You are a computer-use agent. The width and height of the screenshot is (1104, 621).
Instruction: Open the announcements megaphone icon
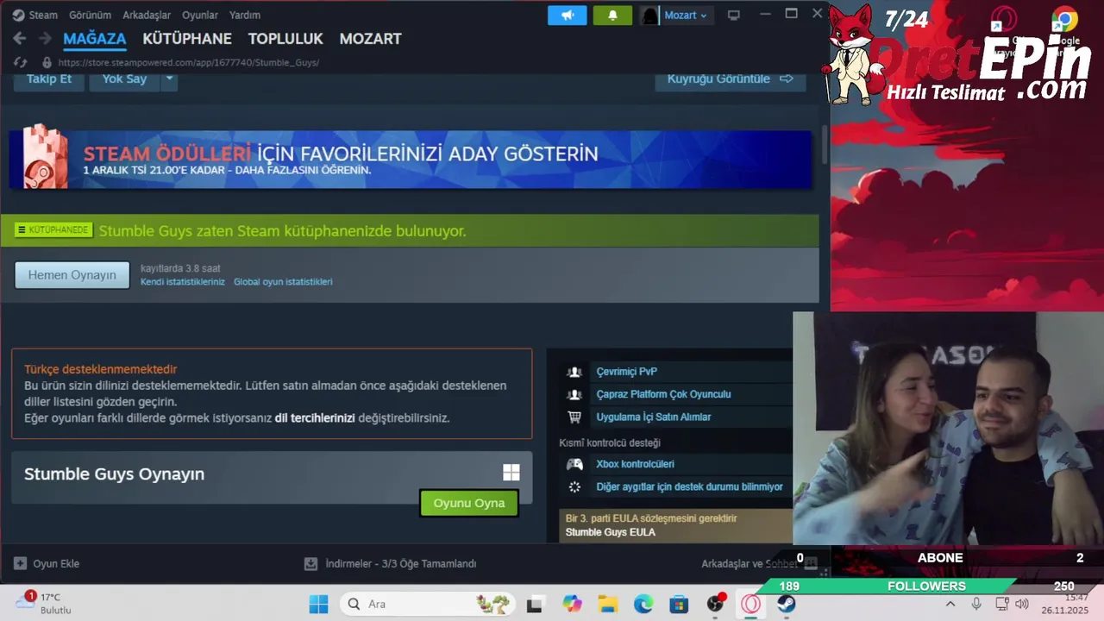[x=567, y=15]
